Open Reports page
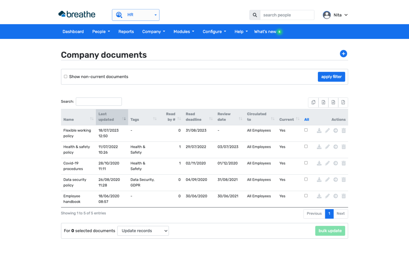 (126, 32)
